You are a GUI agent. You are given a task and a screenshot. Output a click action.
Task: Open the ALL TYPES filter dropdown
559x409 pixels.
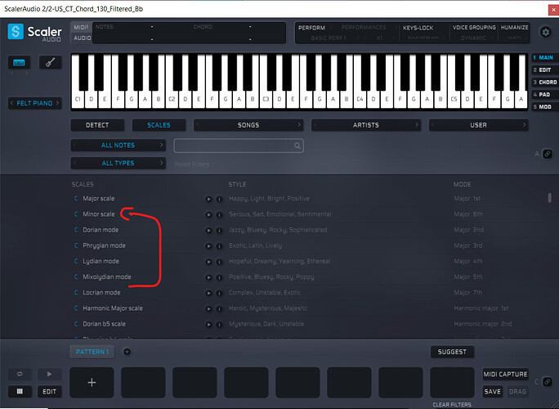pos(118,163)
